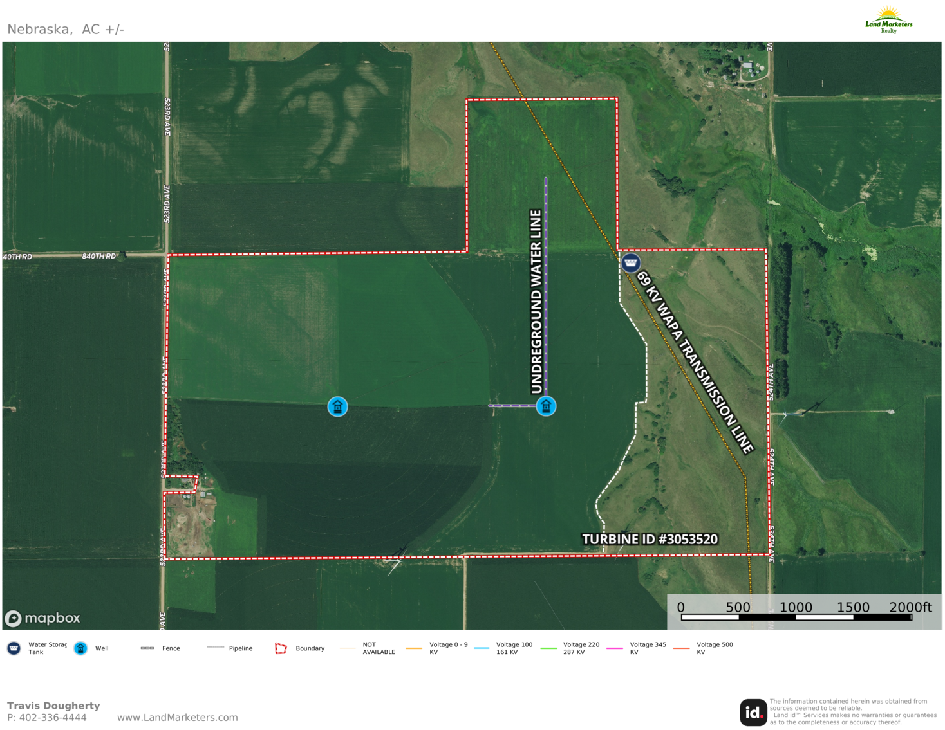The height and width of the screenshot is (730, 945).
Task: Click the TURBINE ID #3053520 label
Action: click(650, 540)
